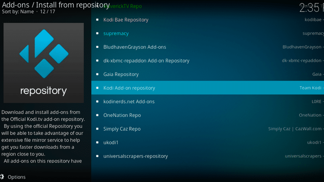The width and height of the screenshot is (324, 182).
Task: Open the Options gear icon
Action: pyautogui.click(x=2, y=177)
